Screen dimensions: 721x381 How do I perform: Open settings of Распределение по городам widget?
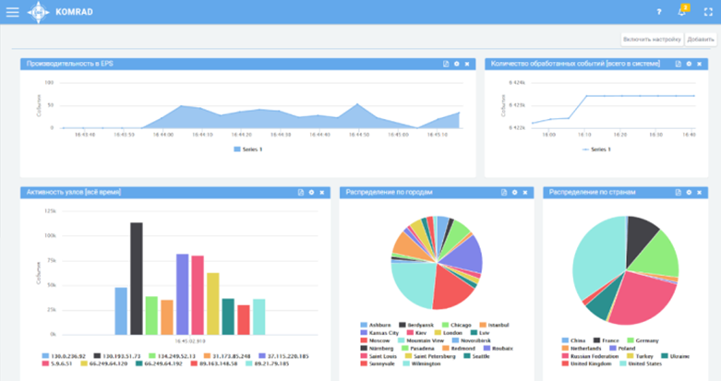[x=514, y=193]
